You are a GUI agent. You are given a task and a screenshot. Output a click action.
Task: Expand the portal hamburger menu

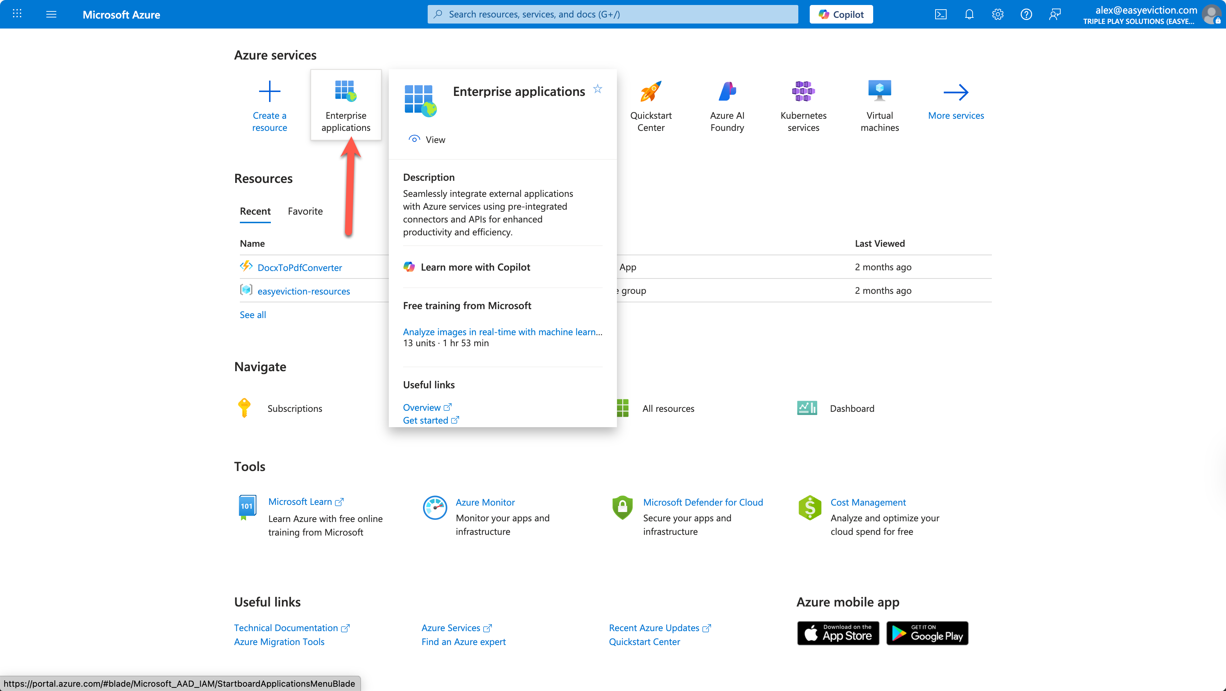coord(51,14)
